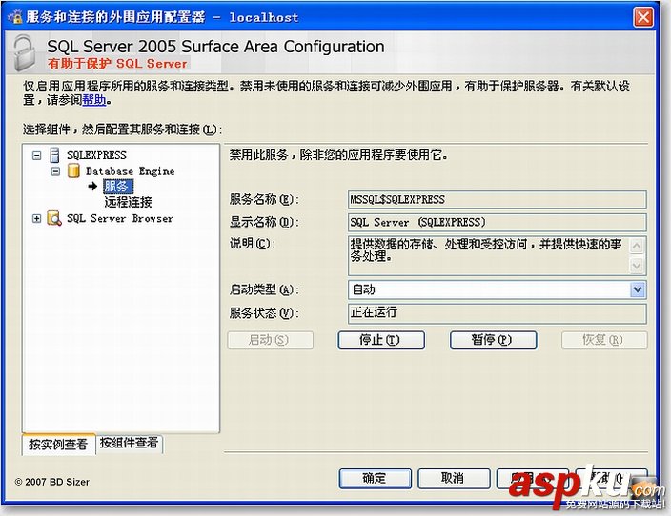Click the 服务状态(V) label
671x516 pixels.
coord(264,313)
